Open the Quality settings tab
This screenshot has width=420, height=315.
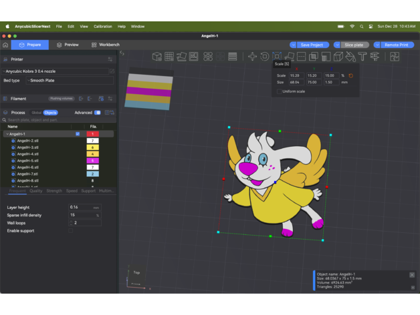pos(36,191)
